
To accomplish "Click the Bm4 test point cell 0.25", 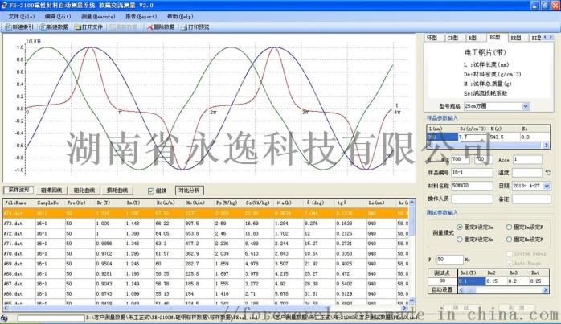I will [x=538, y=281].
